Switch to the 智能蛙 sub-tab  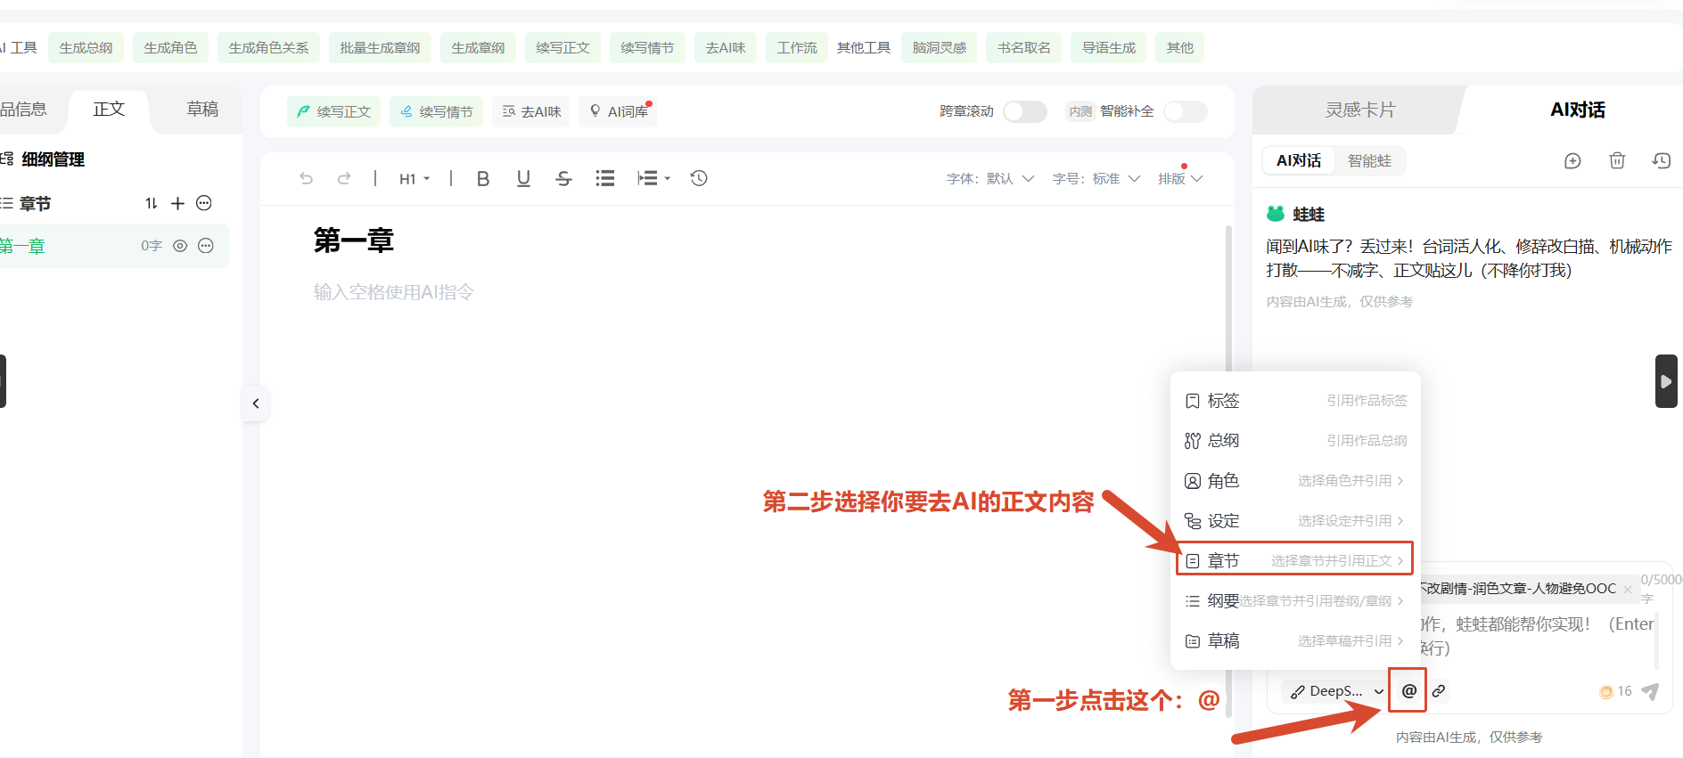[1369, 160]
